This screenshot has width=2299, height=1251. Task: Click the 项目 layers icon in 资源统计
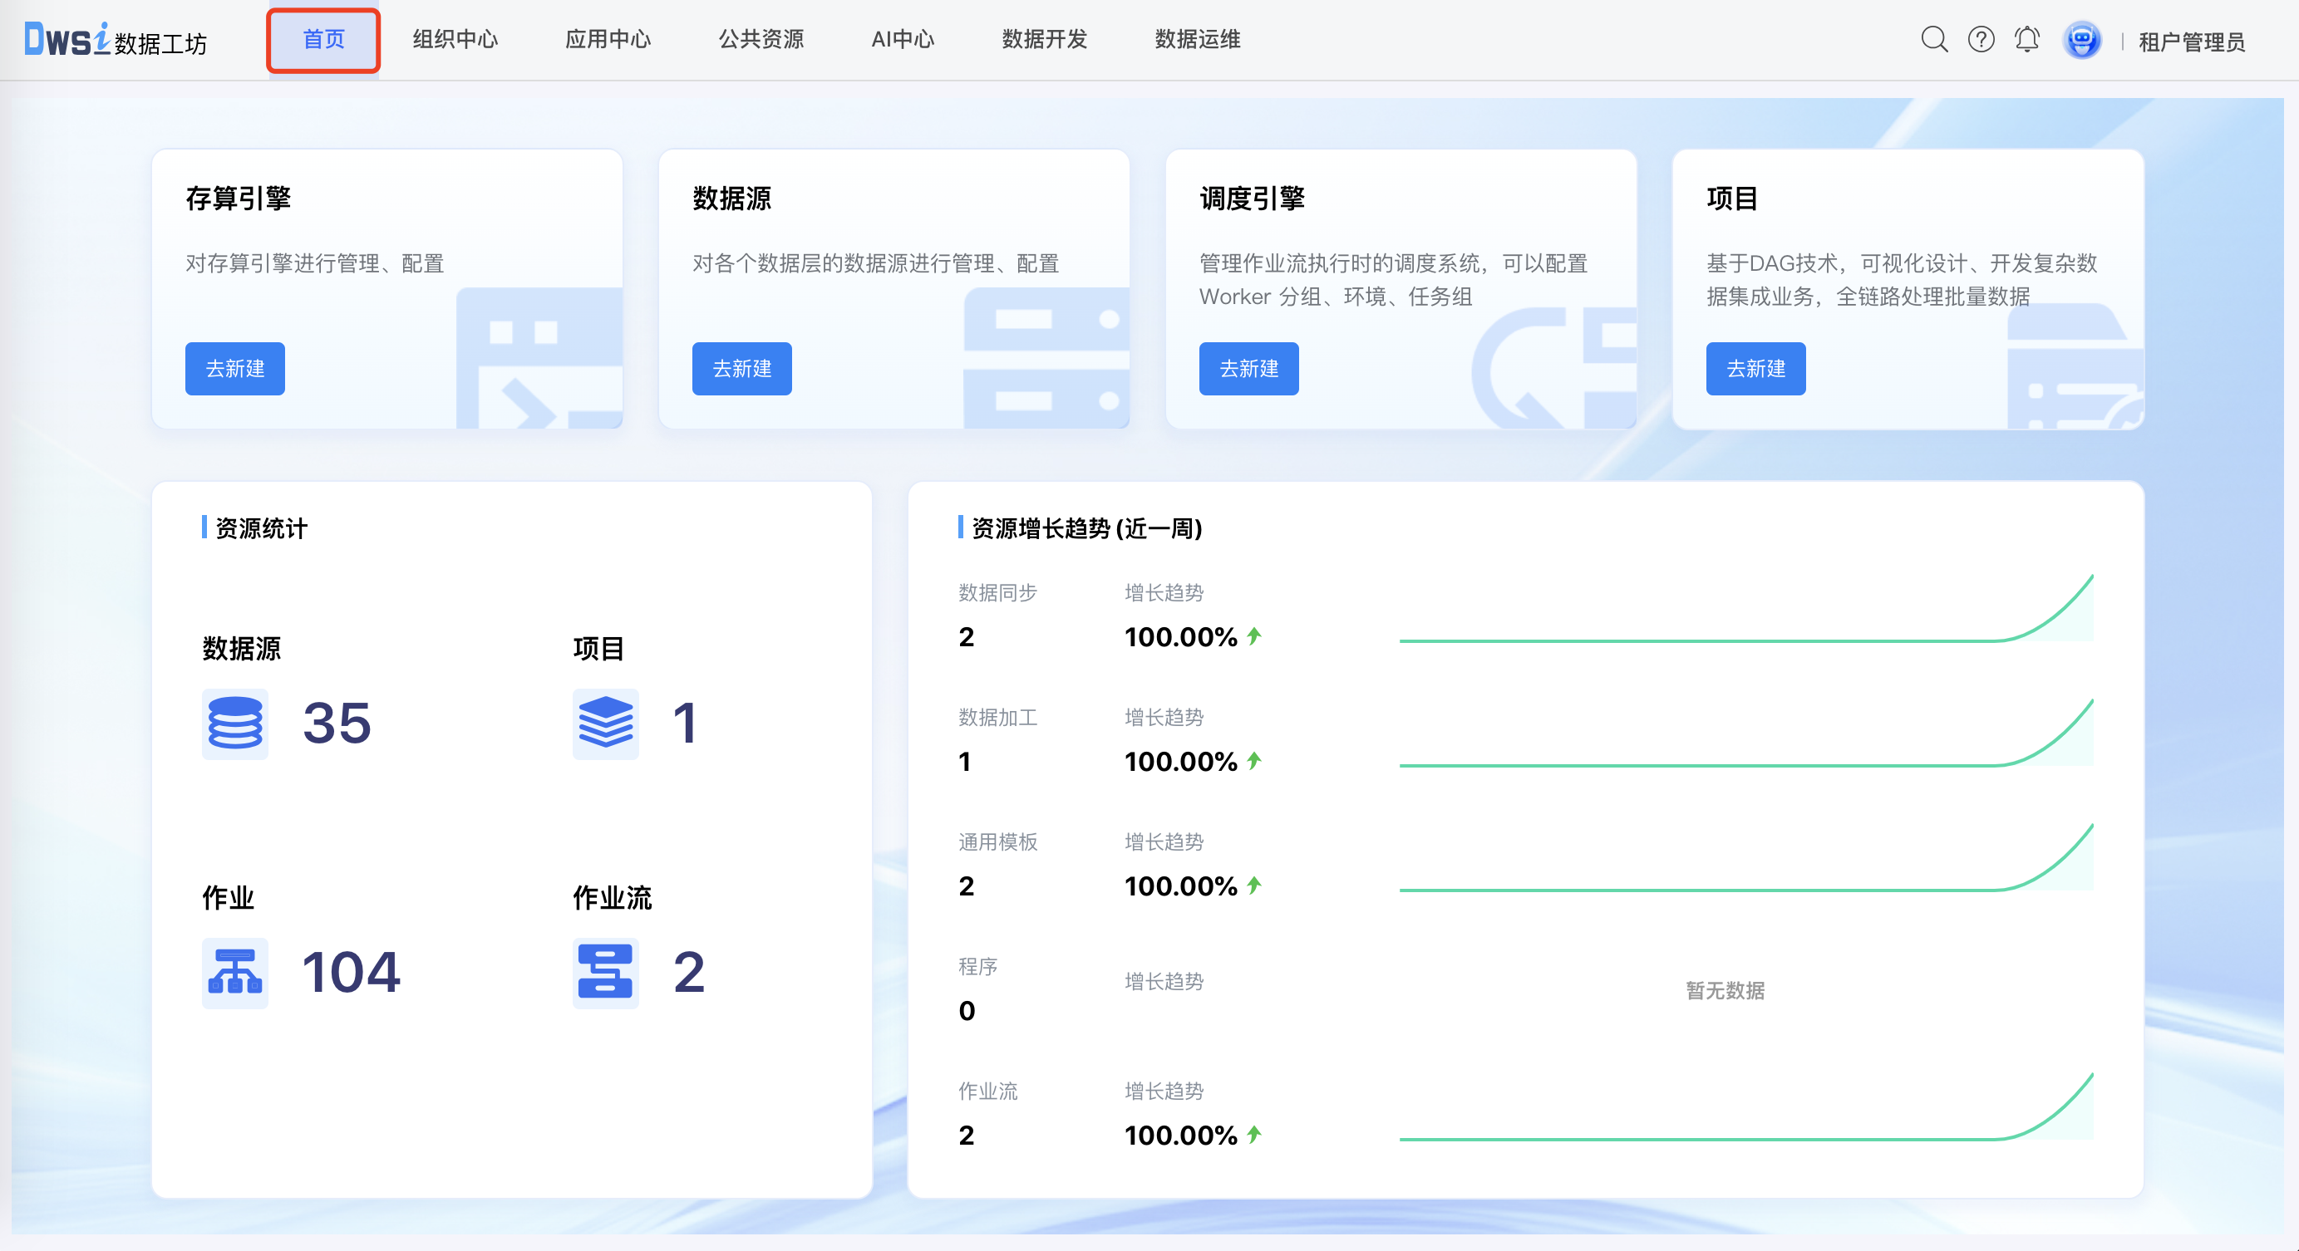[606, 724]
